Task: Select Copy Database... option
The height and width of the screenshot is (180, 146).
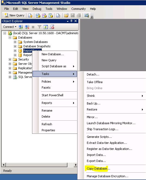Action: point(112,169)
